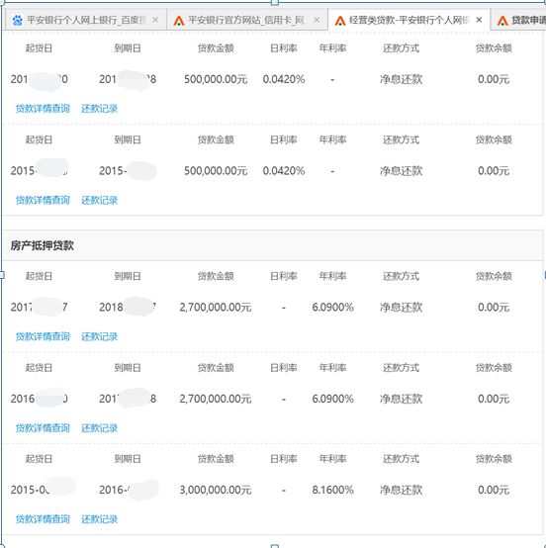Click the Ping An logo on the 官方网站 tab
546x548 pixels.
(179, 21)
